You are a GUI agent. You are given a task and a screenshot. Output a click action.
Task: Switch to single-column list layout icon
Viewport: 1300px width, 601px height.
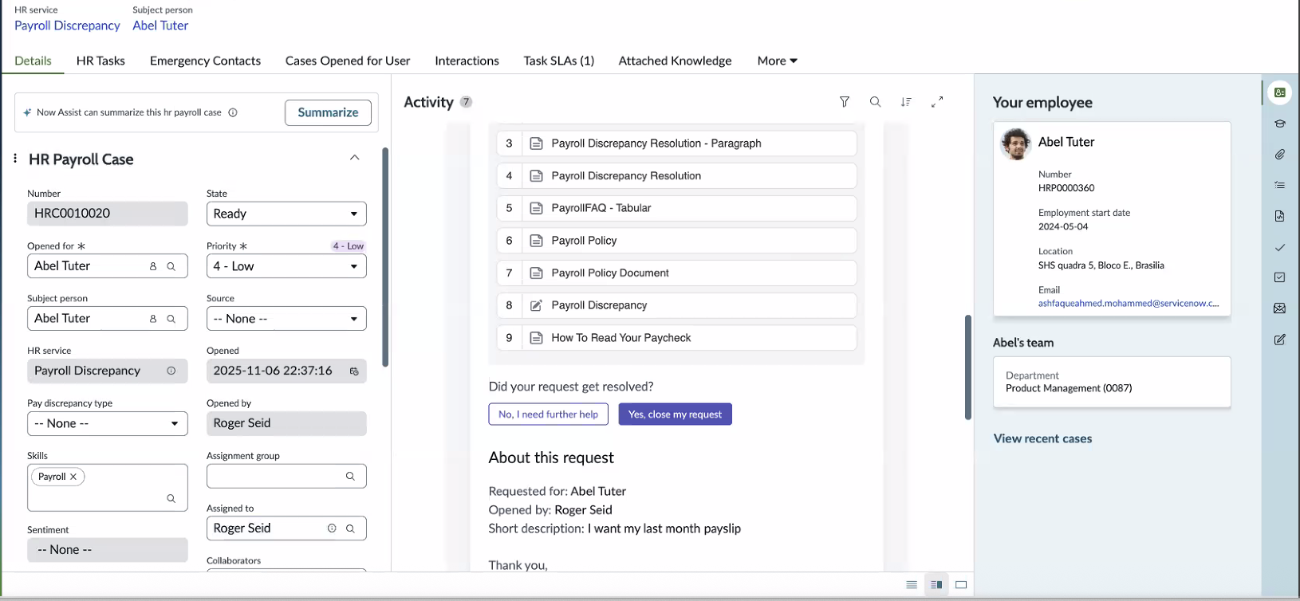(912, 585)
